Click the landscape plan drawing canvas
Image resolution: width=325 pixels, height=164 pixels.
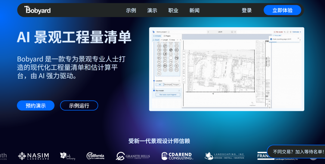click(220, 71)
